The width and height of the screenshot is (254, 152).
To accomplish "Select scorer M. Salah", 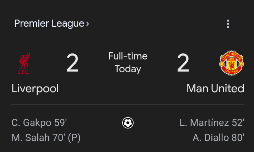I will click(31, 137).
